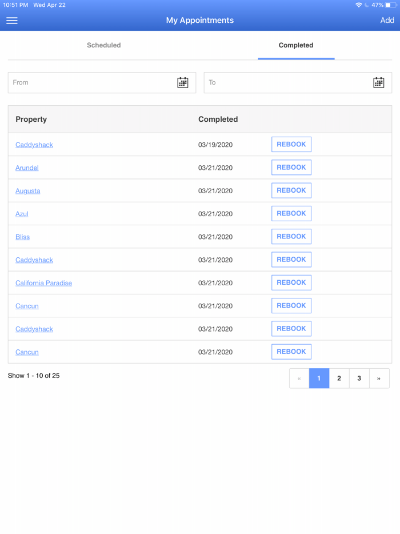Screen dimensions: 400x534
Task: Click the Arundel row date 03/21/2020
Action: coord(215,168)
